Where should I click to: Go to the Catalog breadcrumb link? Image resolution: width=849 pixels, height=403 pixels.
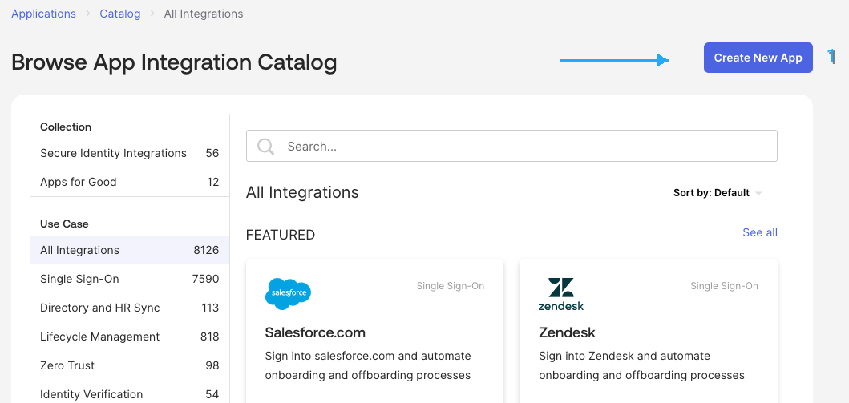coord(120,14)
